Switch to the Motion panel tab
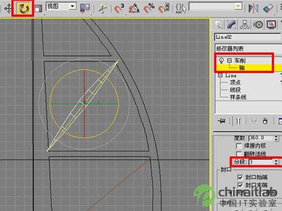 coord(258,25)
